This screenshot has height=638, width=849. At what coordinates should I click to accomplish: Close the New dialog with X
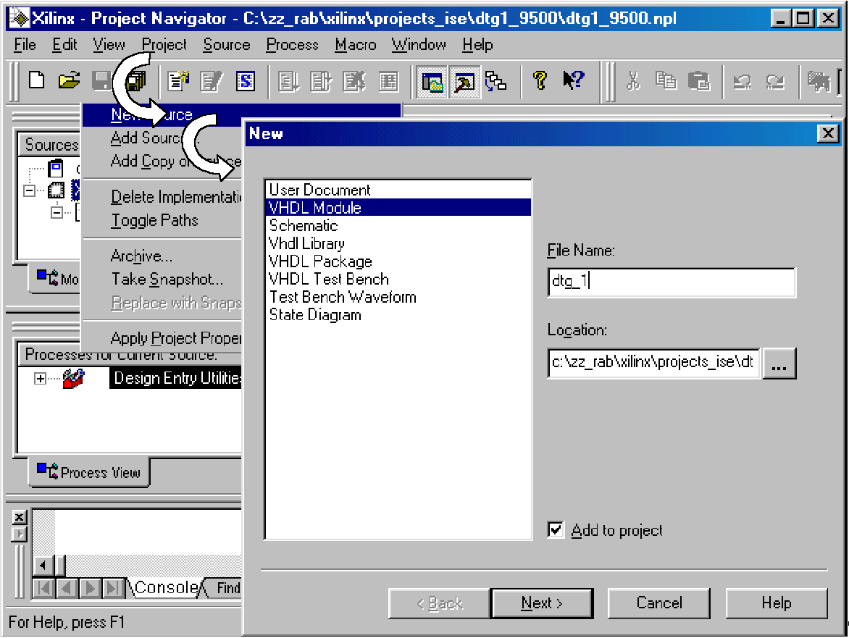(x=828, y=133)
